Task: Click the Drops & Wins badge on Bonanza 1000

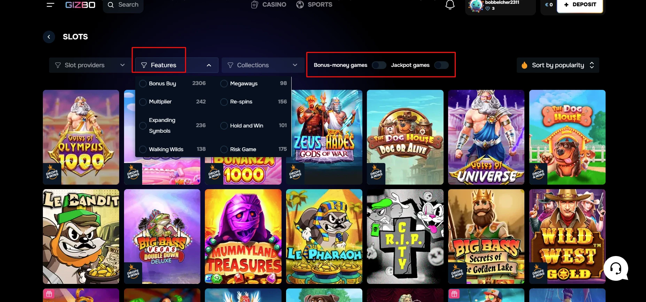Action: pyautogui.click(x=214, y=173)
